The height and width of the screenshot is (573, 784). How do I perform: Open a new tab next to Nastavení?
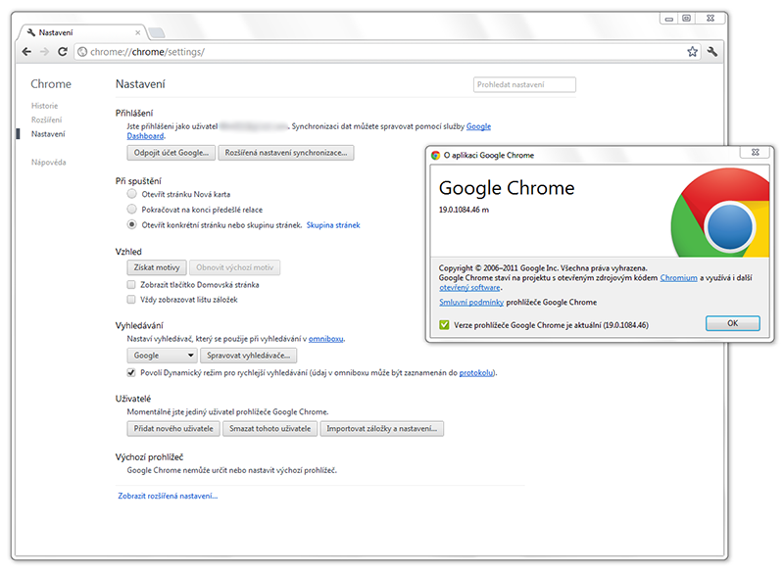157,33
